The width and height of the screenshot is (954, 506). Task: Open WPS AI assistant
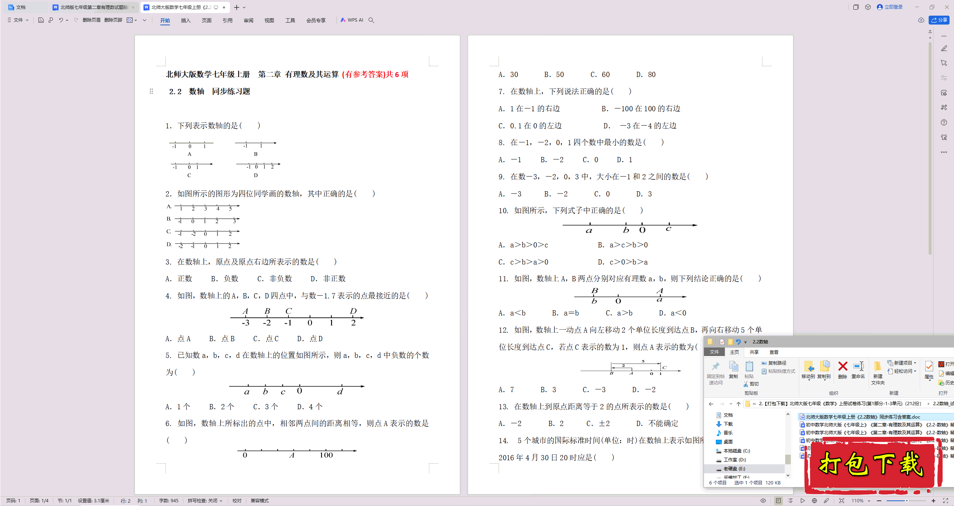click(352, 20)
